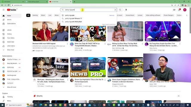Close the Shorts shelf
This screenshot has height=107, width=191.
[178, 96]
